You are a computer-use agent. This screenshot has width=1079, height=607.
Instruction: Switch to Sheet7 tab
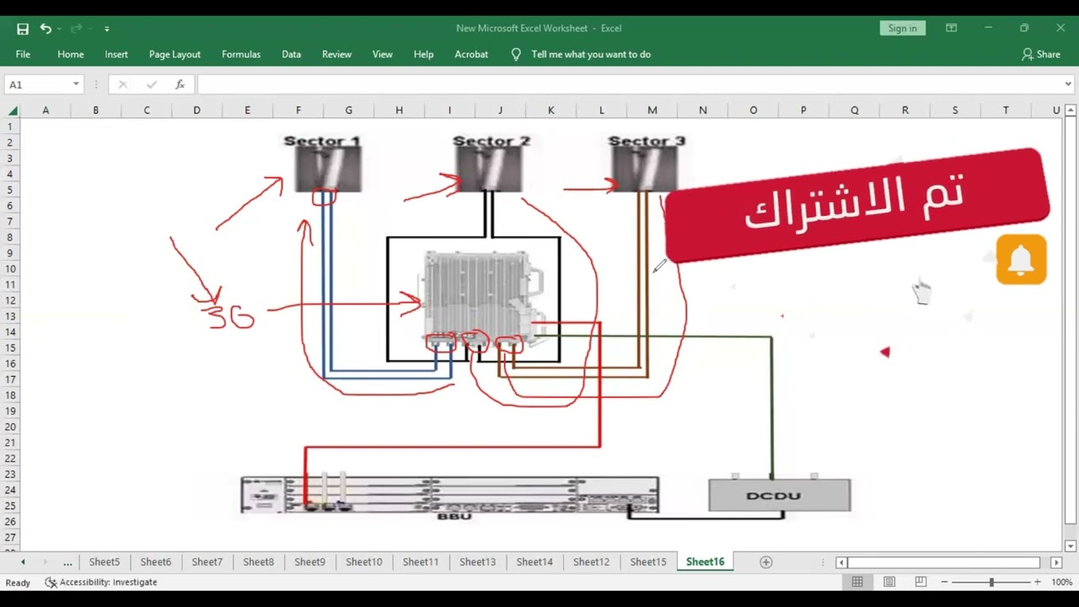(207, 562)
